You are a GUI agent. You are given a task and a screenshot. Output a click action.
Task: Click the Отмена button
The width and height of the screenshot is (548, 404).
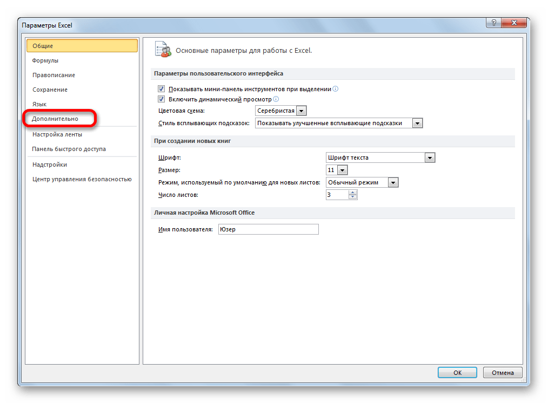point(503,373)
